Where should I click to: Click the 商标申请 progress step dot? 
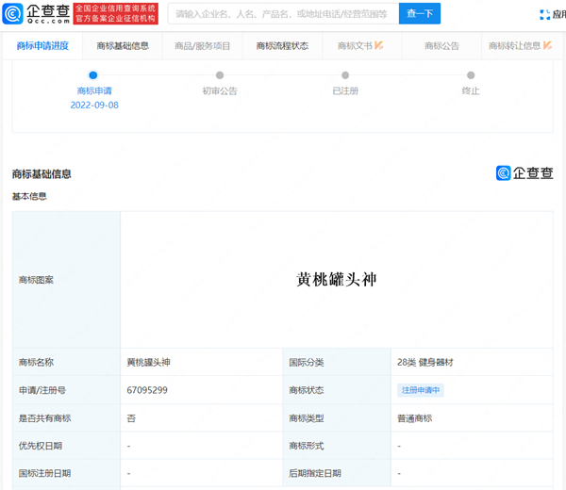(x=93, y=75)
